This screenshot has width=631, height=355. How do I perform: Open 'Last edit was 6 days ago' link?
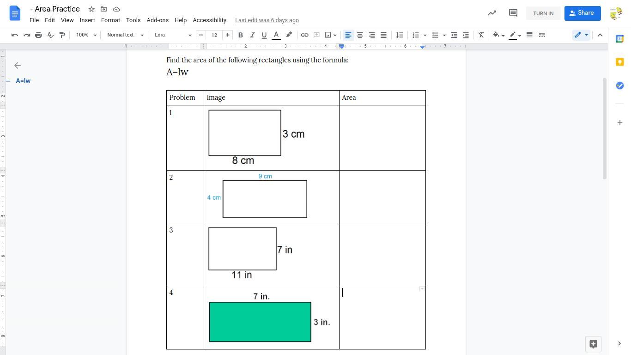coord(267,20)
